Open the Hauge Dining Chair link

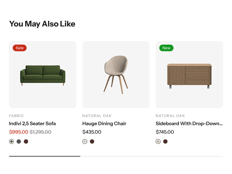[x=104, y=124]
